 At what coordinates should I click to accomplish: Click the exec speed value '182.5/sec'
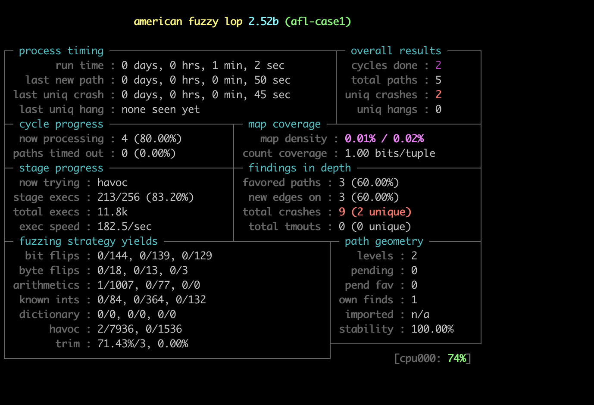[125, 227]
